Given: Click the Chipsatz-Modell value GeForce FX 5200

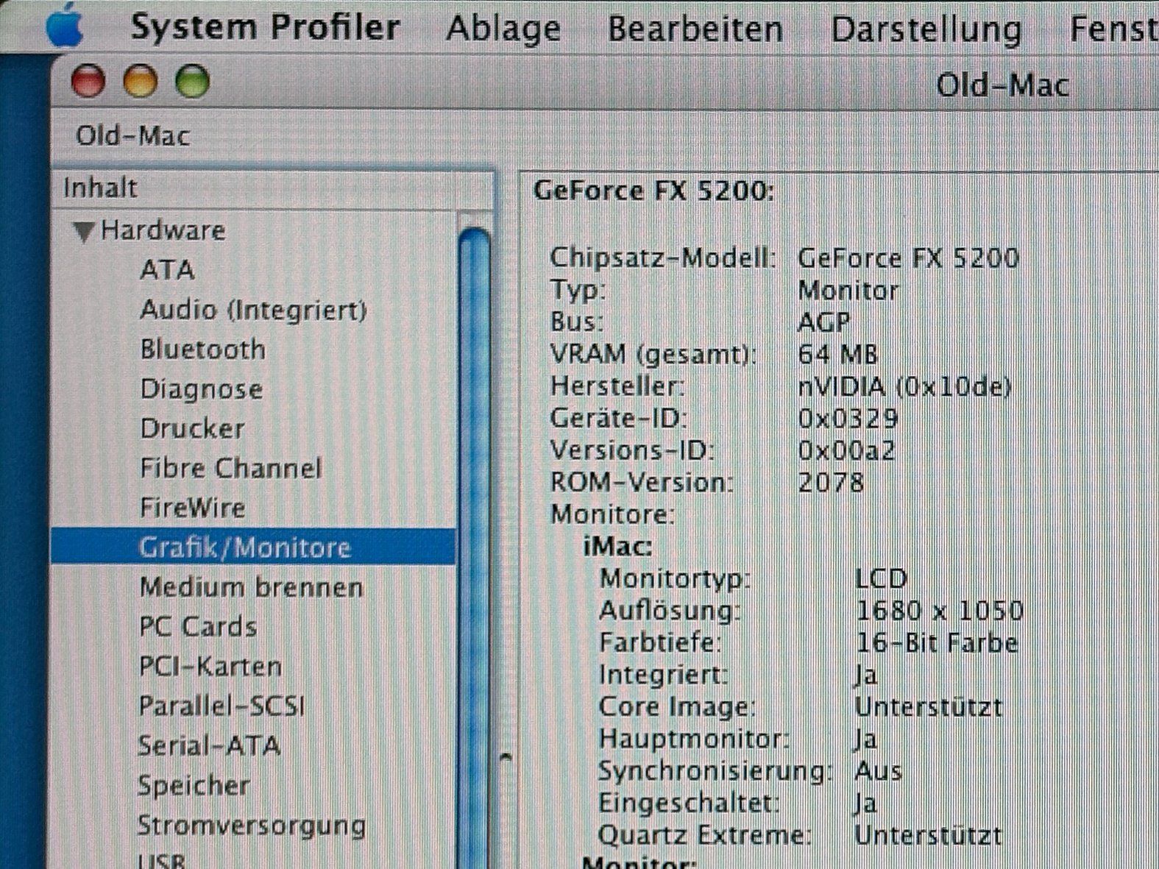Looking at the screenshot, I should (x=908, y=258).
